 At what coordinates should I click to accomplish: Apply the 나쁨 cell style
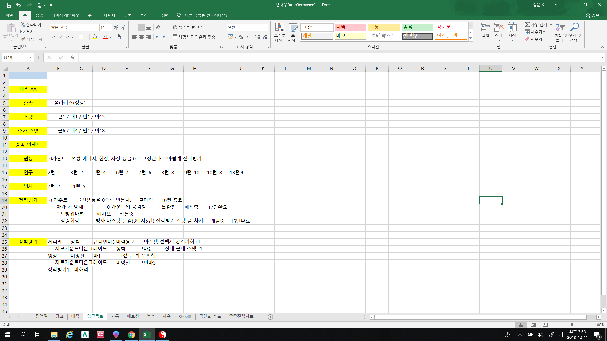tap(350, 27)
